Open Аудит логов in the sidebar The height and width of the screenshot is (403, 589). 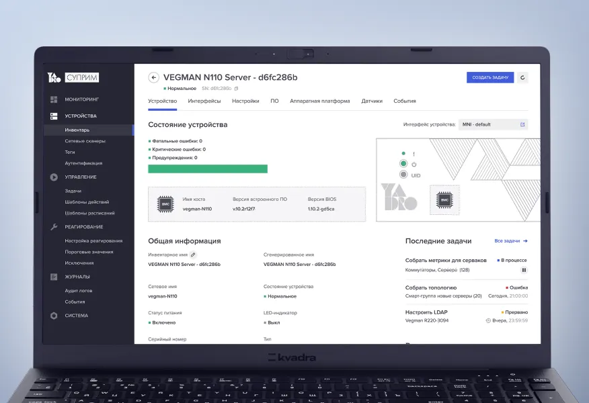[x=79, y=291]
